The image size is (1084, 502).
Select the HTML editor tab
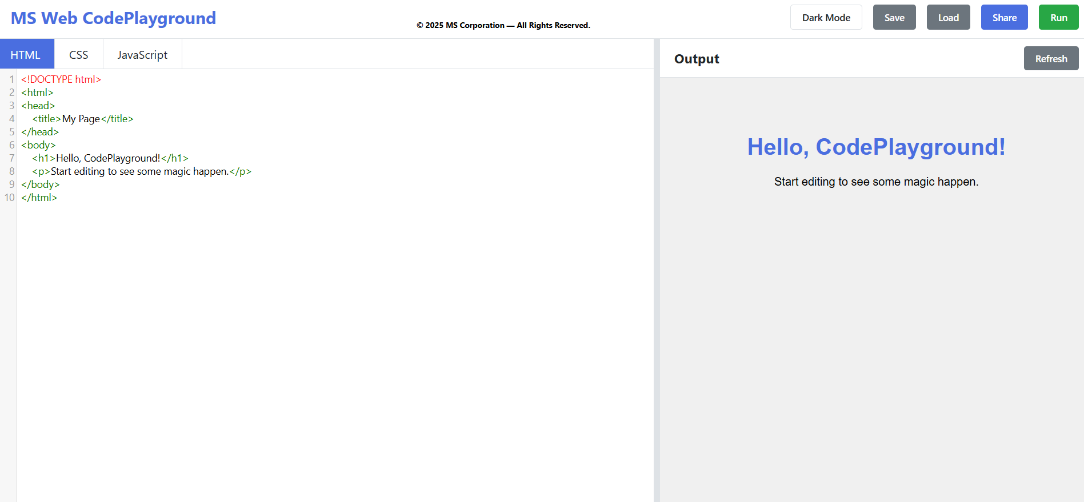point(26,55)
